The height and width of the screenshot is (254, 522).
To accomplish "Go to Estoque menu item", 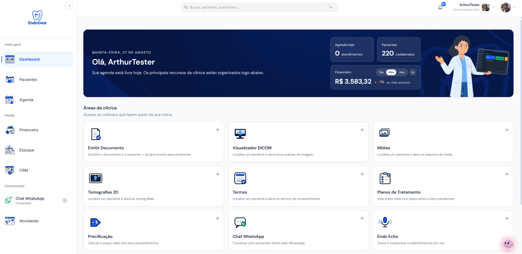I will 37,150.
